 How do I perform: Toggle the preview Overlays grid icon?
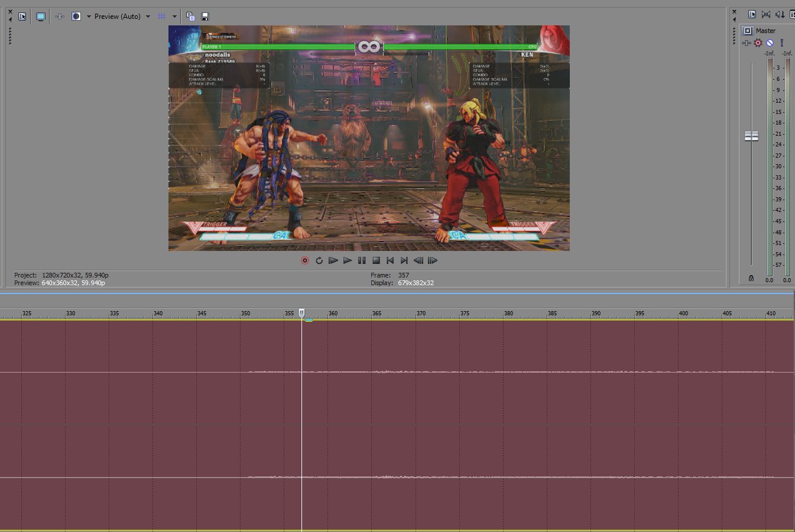pos(161,17)
